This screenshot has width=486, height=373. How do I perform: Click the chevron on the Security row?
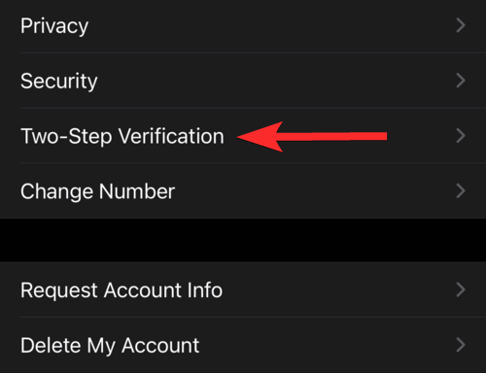click(x=461, y=81)
